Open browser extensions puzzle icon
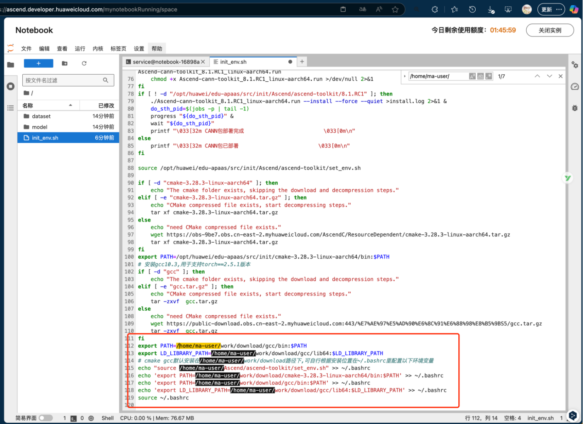The width and height of the screenshot is (583, 424). (435, 9)
